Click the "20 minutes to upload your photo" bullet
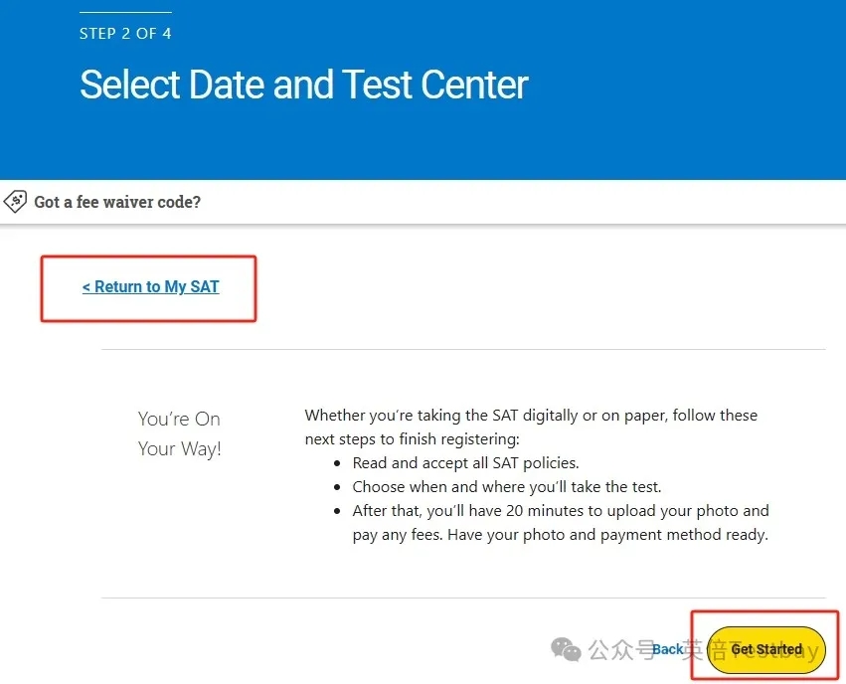This screenshot has height=684, width=846. tap(561, 511)
